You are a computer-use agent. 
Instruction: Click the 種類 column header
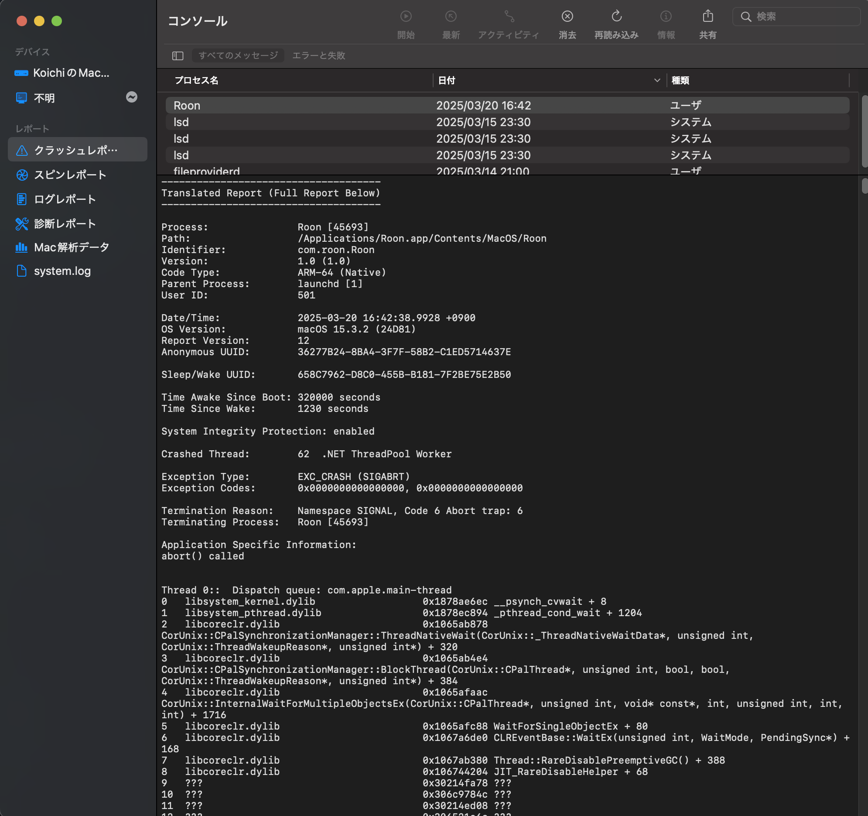pyautogui.click(x=680, y=80)
